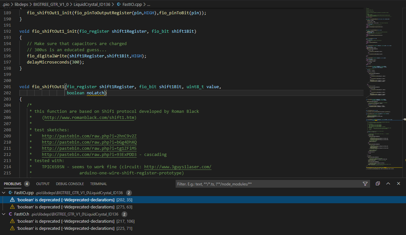Open the pastebin link ending tg1ZFiM5
The width and height of the screenshot is (406, 235).
(89, 148)
